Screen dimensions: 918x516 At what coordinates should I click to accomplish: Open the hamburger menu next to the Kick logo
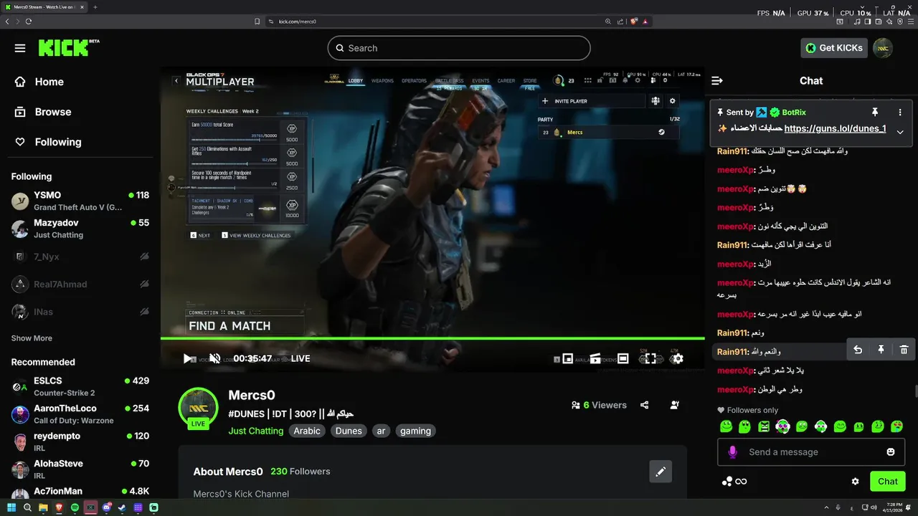20,48
